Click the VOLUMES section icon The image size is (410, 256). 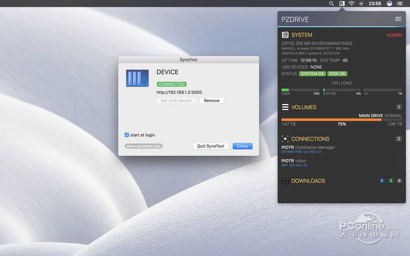tap(285, 108)
